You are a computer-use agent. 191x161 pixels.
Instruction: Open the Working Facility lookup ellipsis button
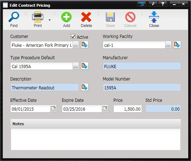point(168,45)
